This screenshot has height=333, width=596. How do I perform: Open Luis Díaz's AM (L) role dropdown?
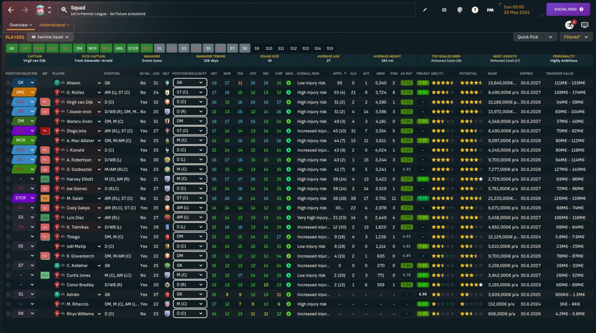tap(190, 217)
